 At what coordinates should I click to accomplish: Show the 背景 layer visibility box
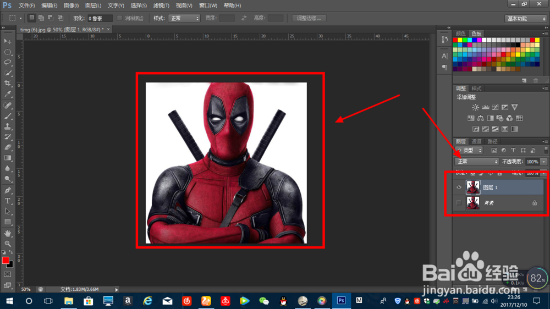pos(459,203)
